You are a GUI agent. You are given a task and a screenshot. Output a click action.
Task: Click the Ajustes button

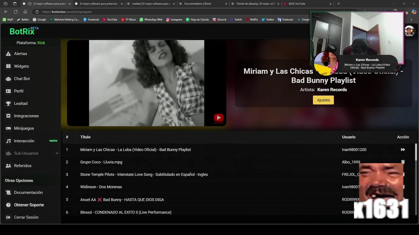323,100
